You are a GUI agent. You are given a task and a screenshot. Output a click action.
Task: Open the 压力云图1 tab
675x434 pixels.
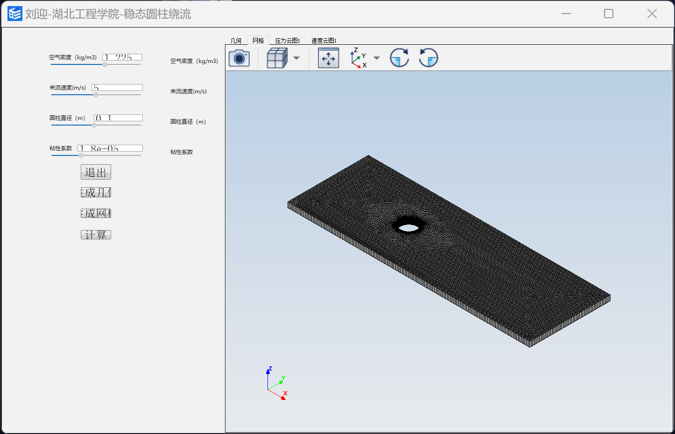(x=288, y=41)
